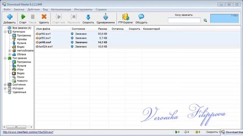Select the Архивы category
This screenshot has height=136, width=243.
pos(22,39)
